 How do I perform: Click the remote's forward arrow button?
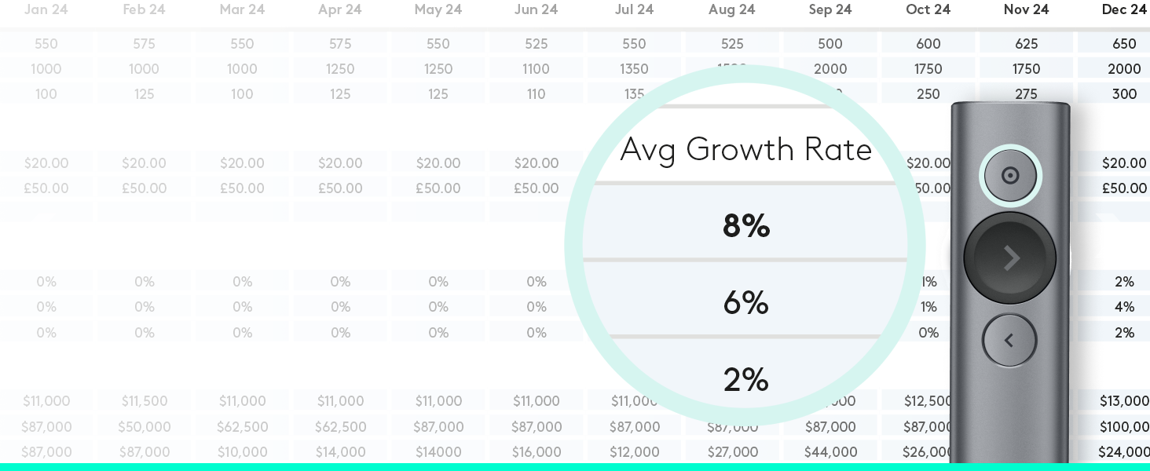pos(1010,257)
